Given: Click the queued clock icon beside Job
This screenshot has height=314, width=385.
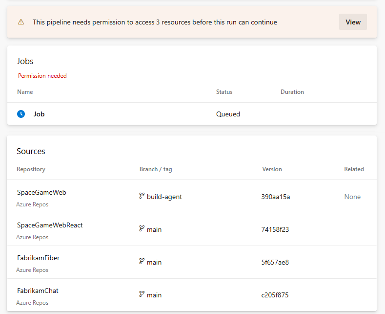Looking at the screenshot, I should pos(21,114).
